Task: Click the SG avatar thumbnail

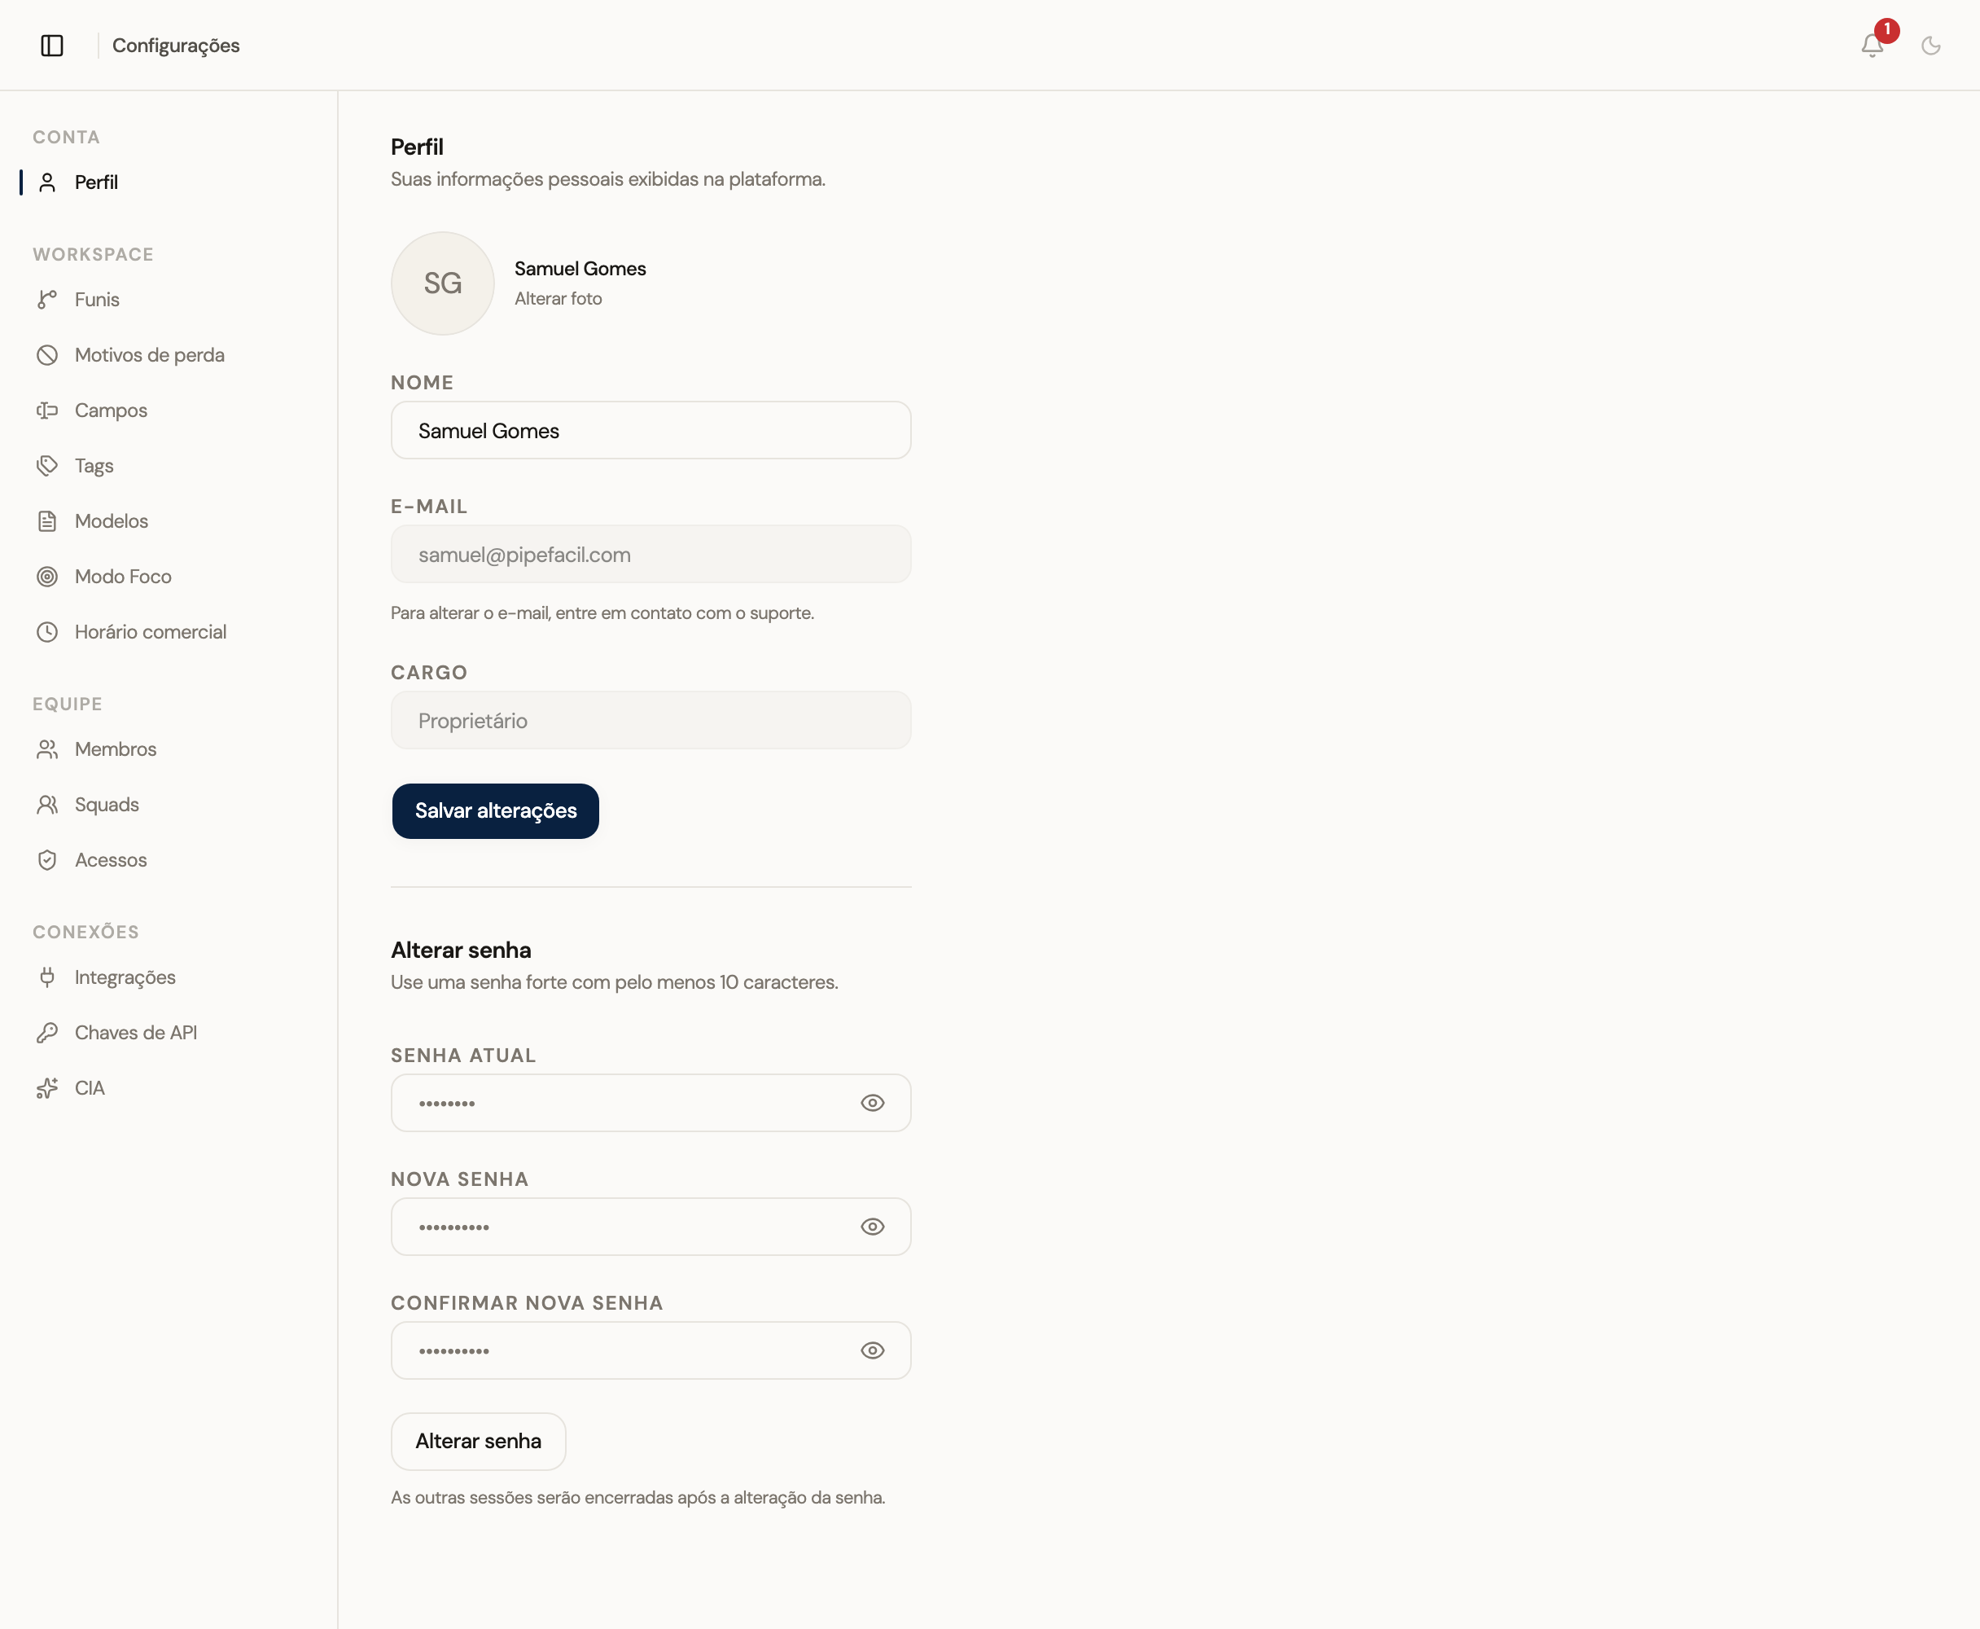Action: point(443,283)
